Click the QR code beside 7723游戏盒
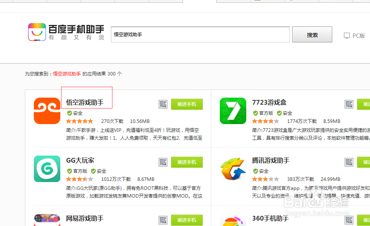 coord(349,104)
